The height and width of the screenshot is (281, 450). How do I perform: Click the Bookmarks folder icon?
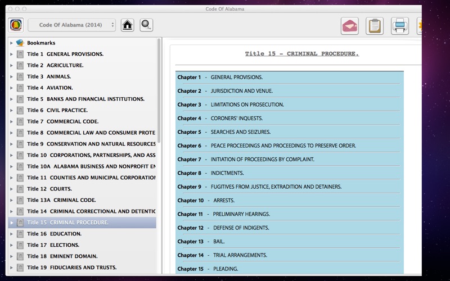coord(20,43)
